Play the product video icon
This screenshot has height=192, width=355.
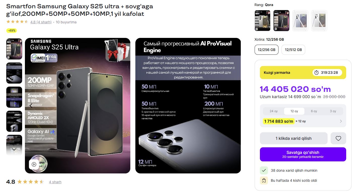[34, 164]
